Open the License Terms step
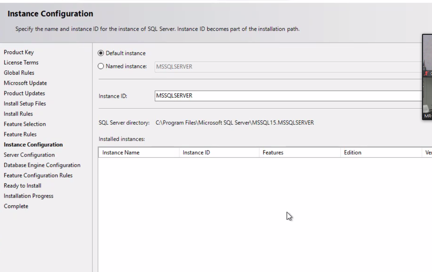The height and width of the screenshot is (272, 432). point(21,62)
